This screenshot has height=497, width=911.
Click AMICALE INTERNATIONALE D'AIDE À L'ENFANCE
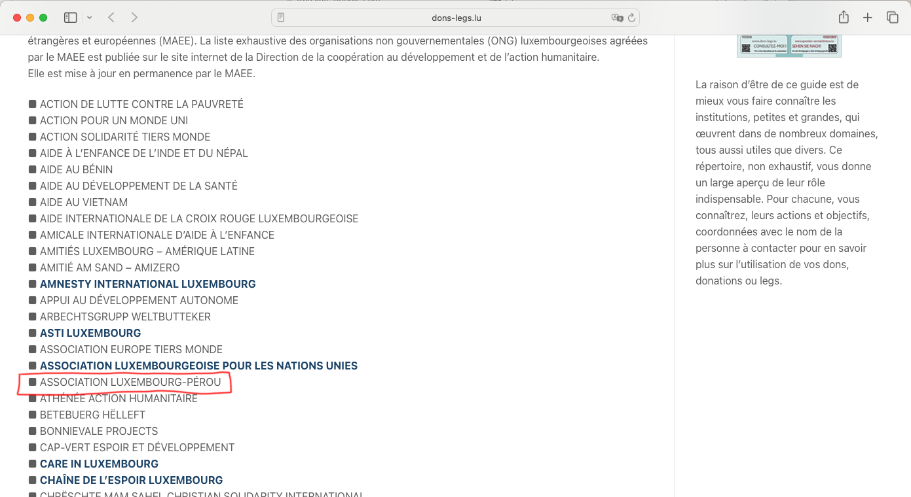point(157,235)
